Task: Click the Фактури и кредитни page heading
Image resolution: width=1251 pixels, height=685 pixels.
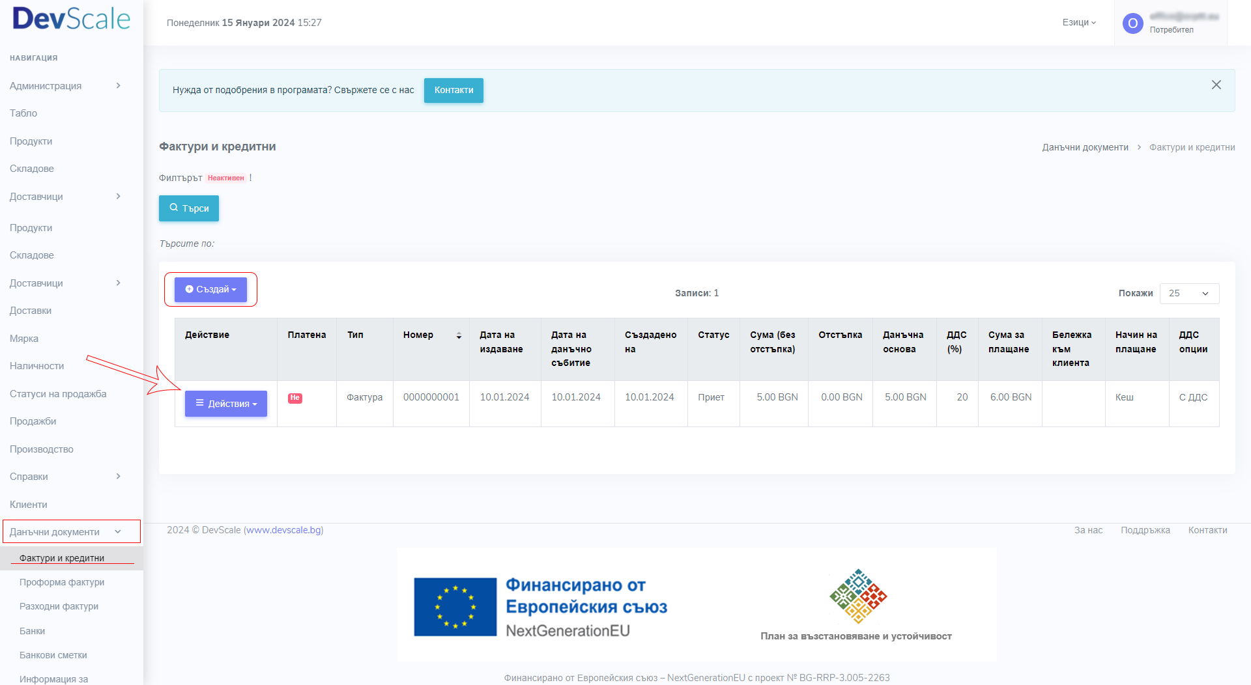Action: point(218,147)
